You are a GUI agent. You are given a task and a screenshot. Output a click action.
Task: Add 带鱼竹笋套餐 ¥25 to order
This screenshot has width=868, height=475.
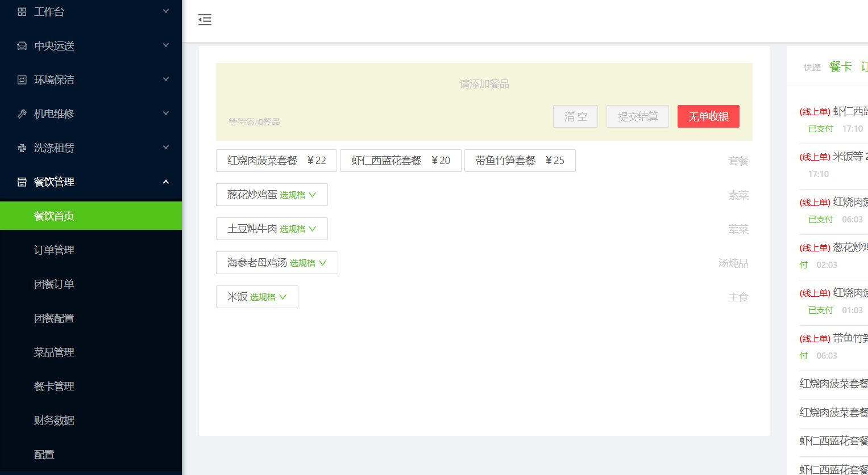[520, 161]
